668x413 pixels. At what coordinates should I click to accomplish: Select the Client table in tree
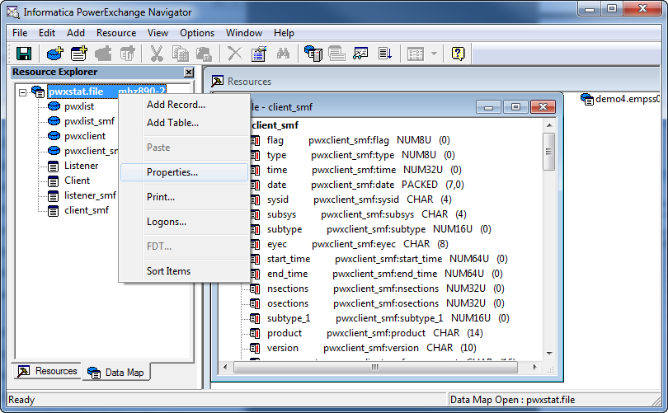(77, 181)
